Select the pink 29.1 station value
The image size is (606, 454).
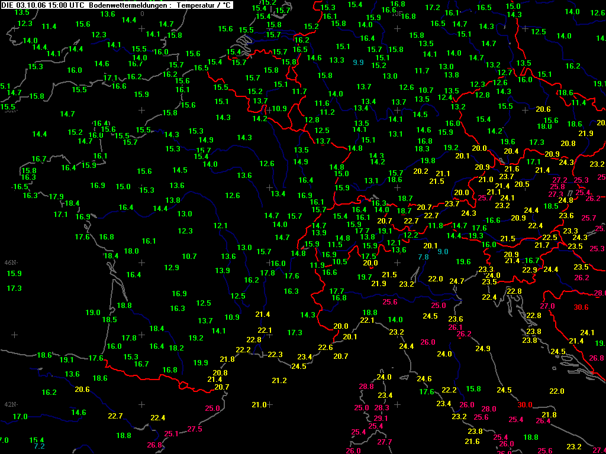[381, 418]
